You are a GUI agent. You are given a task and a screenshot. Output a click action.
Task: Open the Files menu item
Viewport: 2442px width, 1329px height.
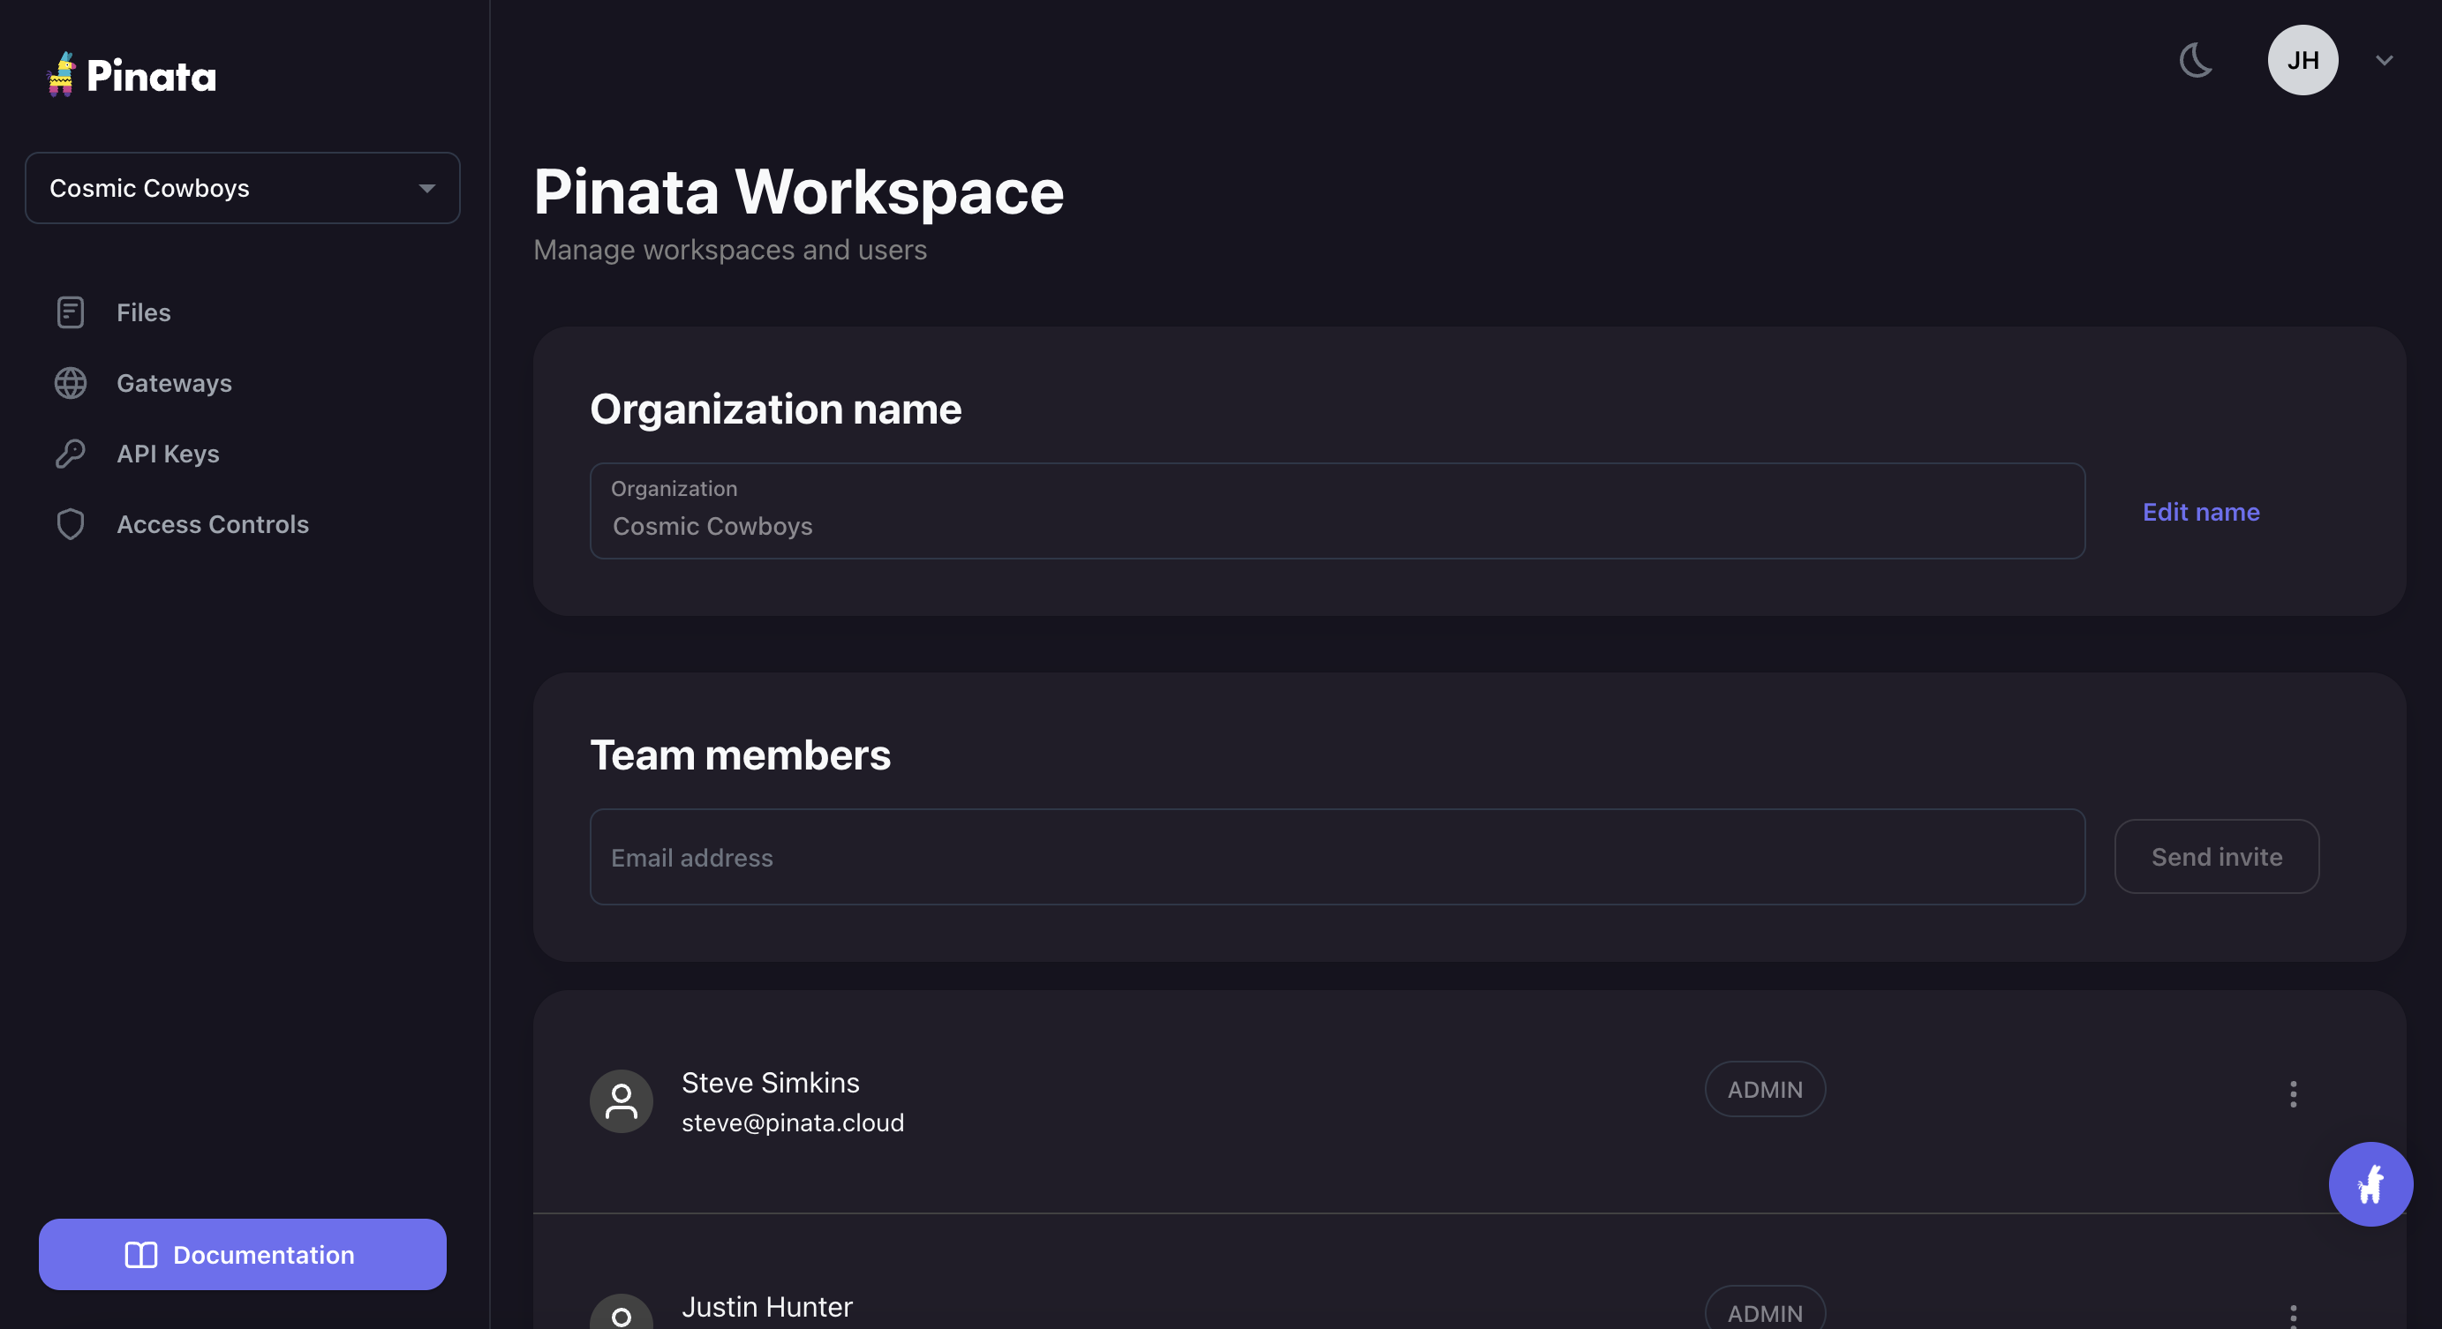[143, 312]
